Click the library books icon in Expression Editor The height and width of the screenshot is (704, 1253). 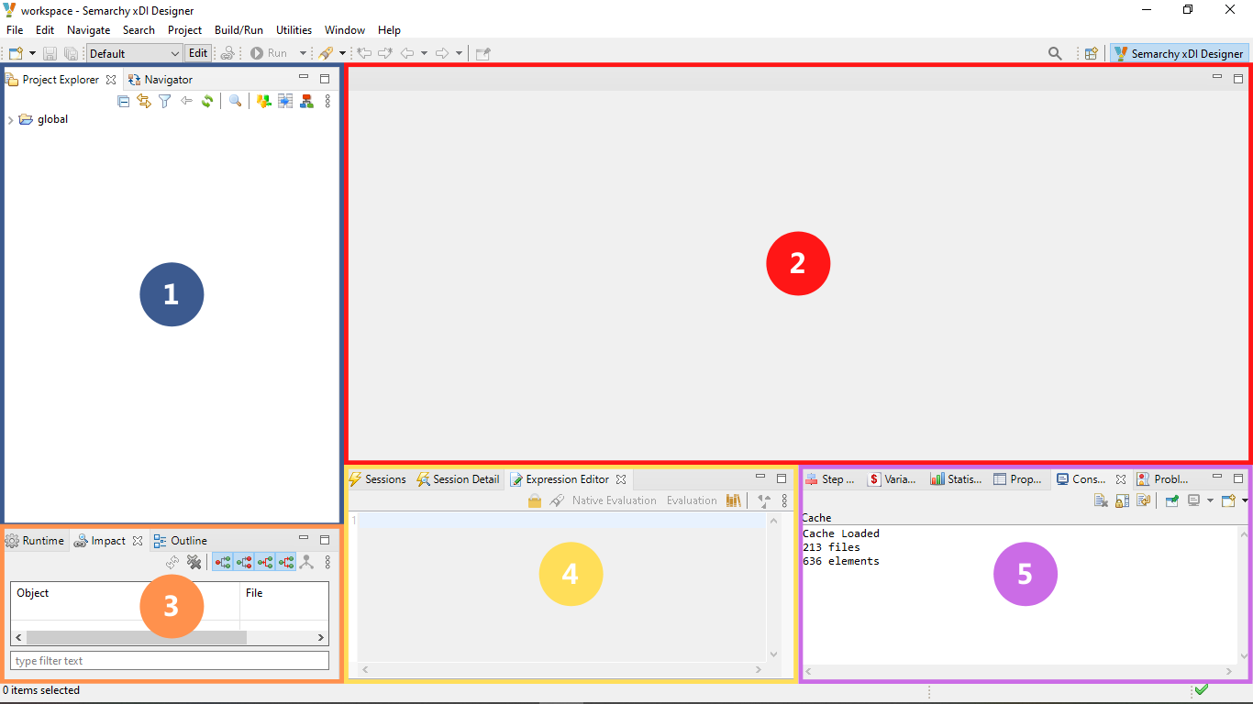pos(733,500)
